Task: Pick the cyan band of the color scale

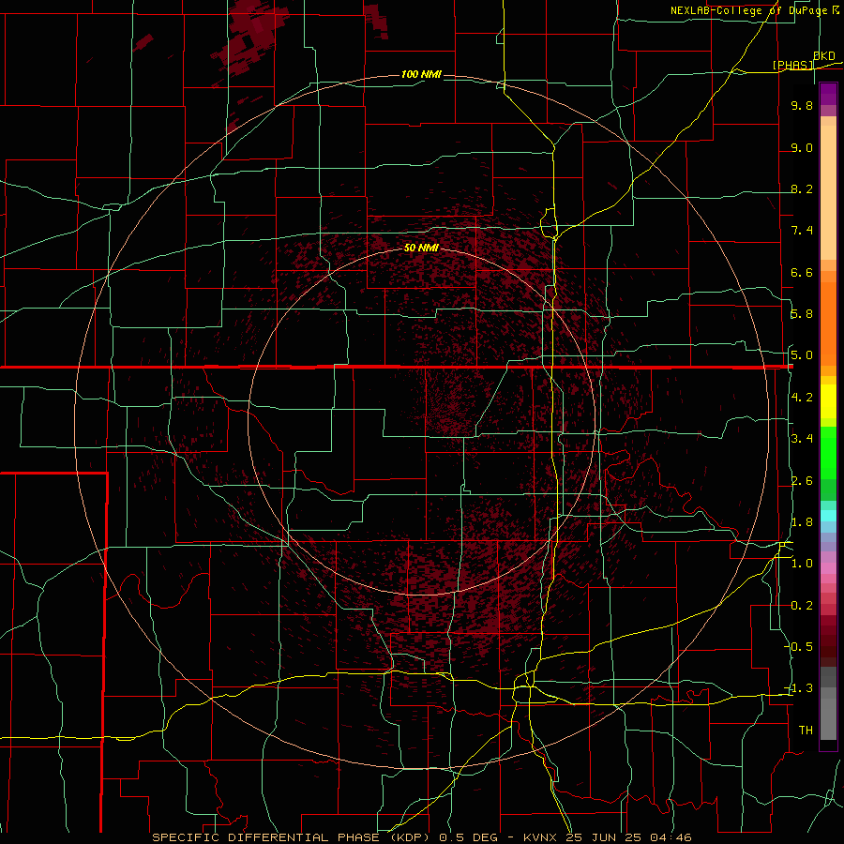Action: [828, 515]
